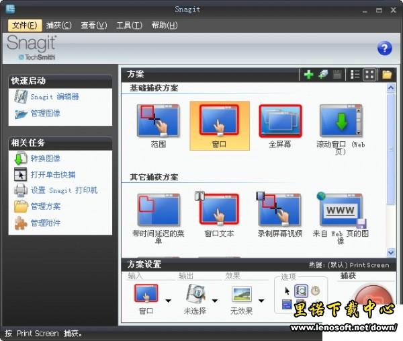Click the 未选择 output icon
Image resolution: width=403 pixels, height=341 pixels.
[195, 293]
